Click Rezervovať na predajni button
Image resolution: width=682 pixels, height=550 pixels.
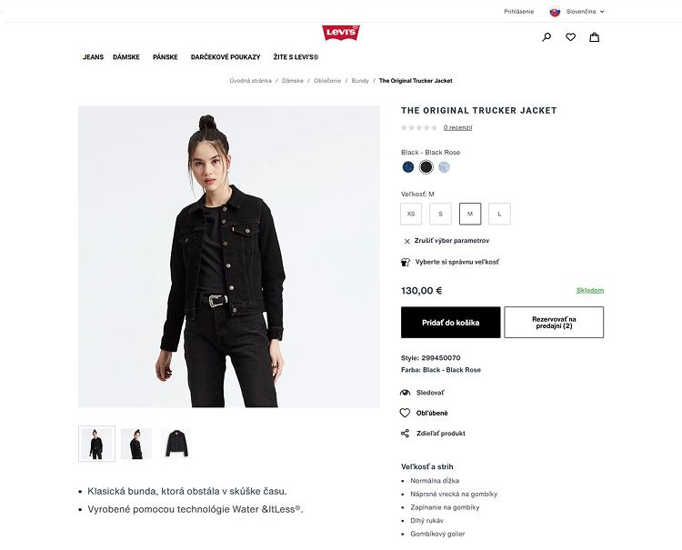coord(554,323)
